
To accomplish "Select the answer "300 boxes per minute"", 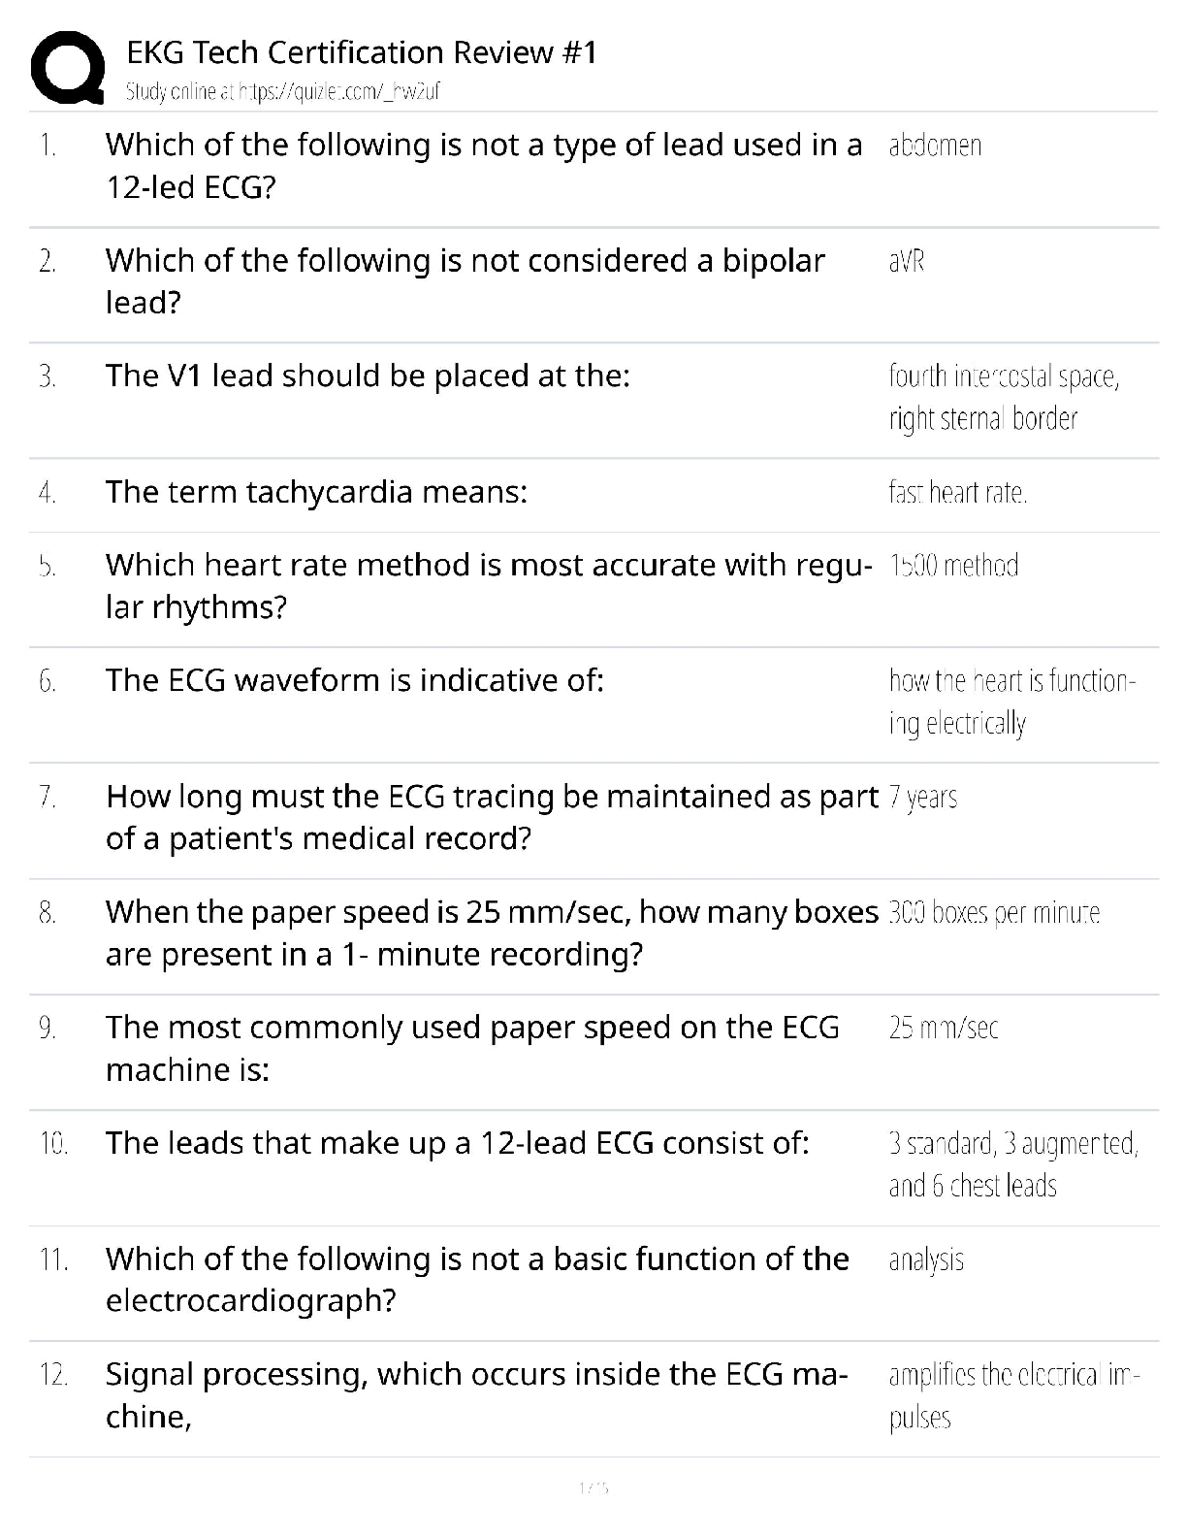I will click(993, 913).
